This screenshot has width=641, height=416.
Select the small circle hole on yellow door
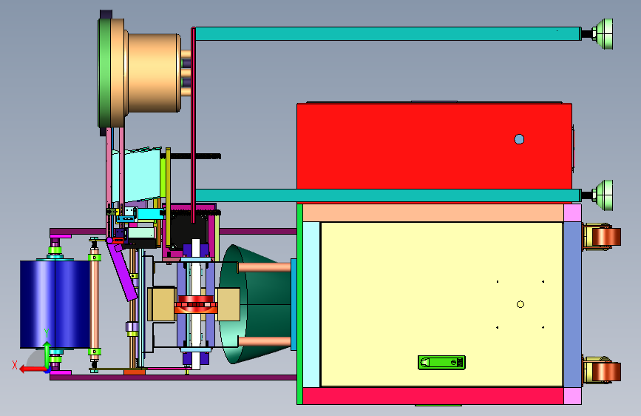tap(520, 304)
